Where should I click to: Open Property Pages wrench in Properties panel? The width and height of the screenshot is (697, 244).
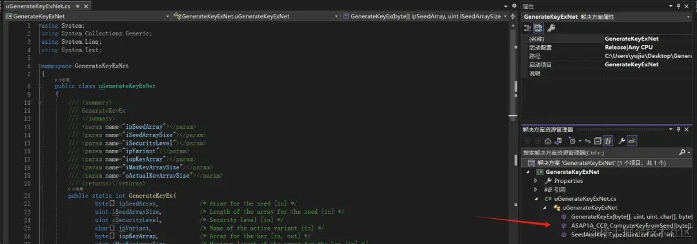(x=551, y=28)
